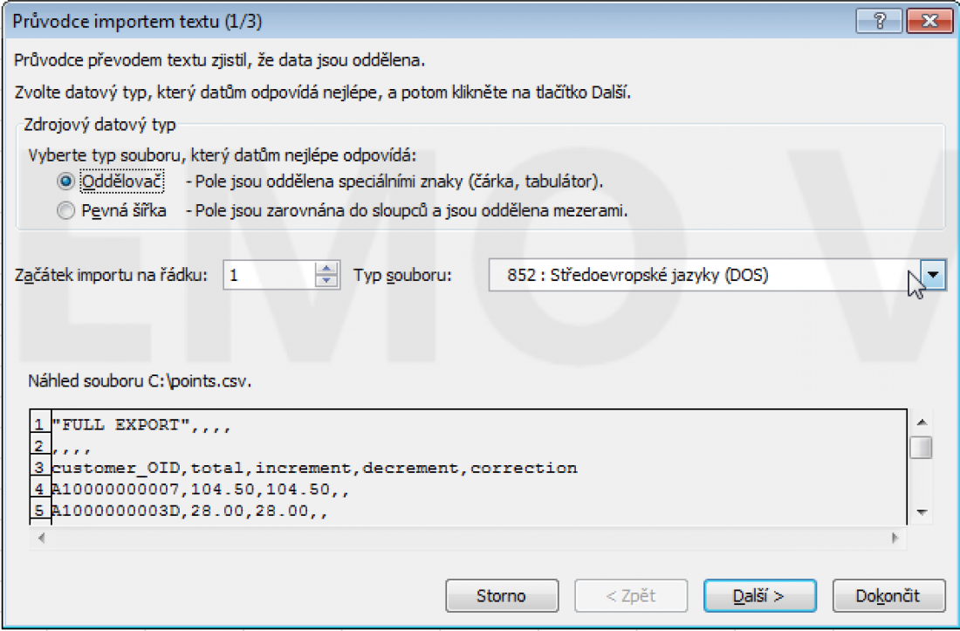Click the 852 : Středoevropské jazyky encoding box

(x=698, y=276)
